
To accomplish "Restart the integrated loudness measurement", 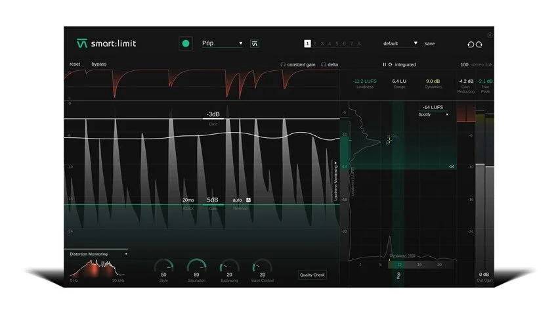I will 390,64.
